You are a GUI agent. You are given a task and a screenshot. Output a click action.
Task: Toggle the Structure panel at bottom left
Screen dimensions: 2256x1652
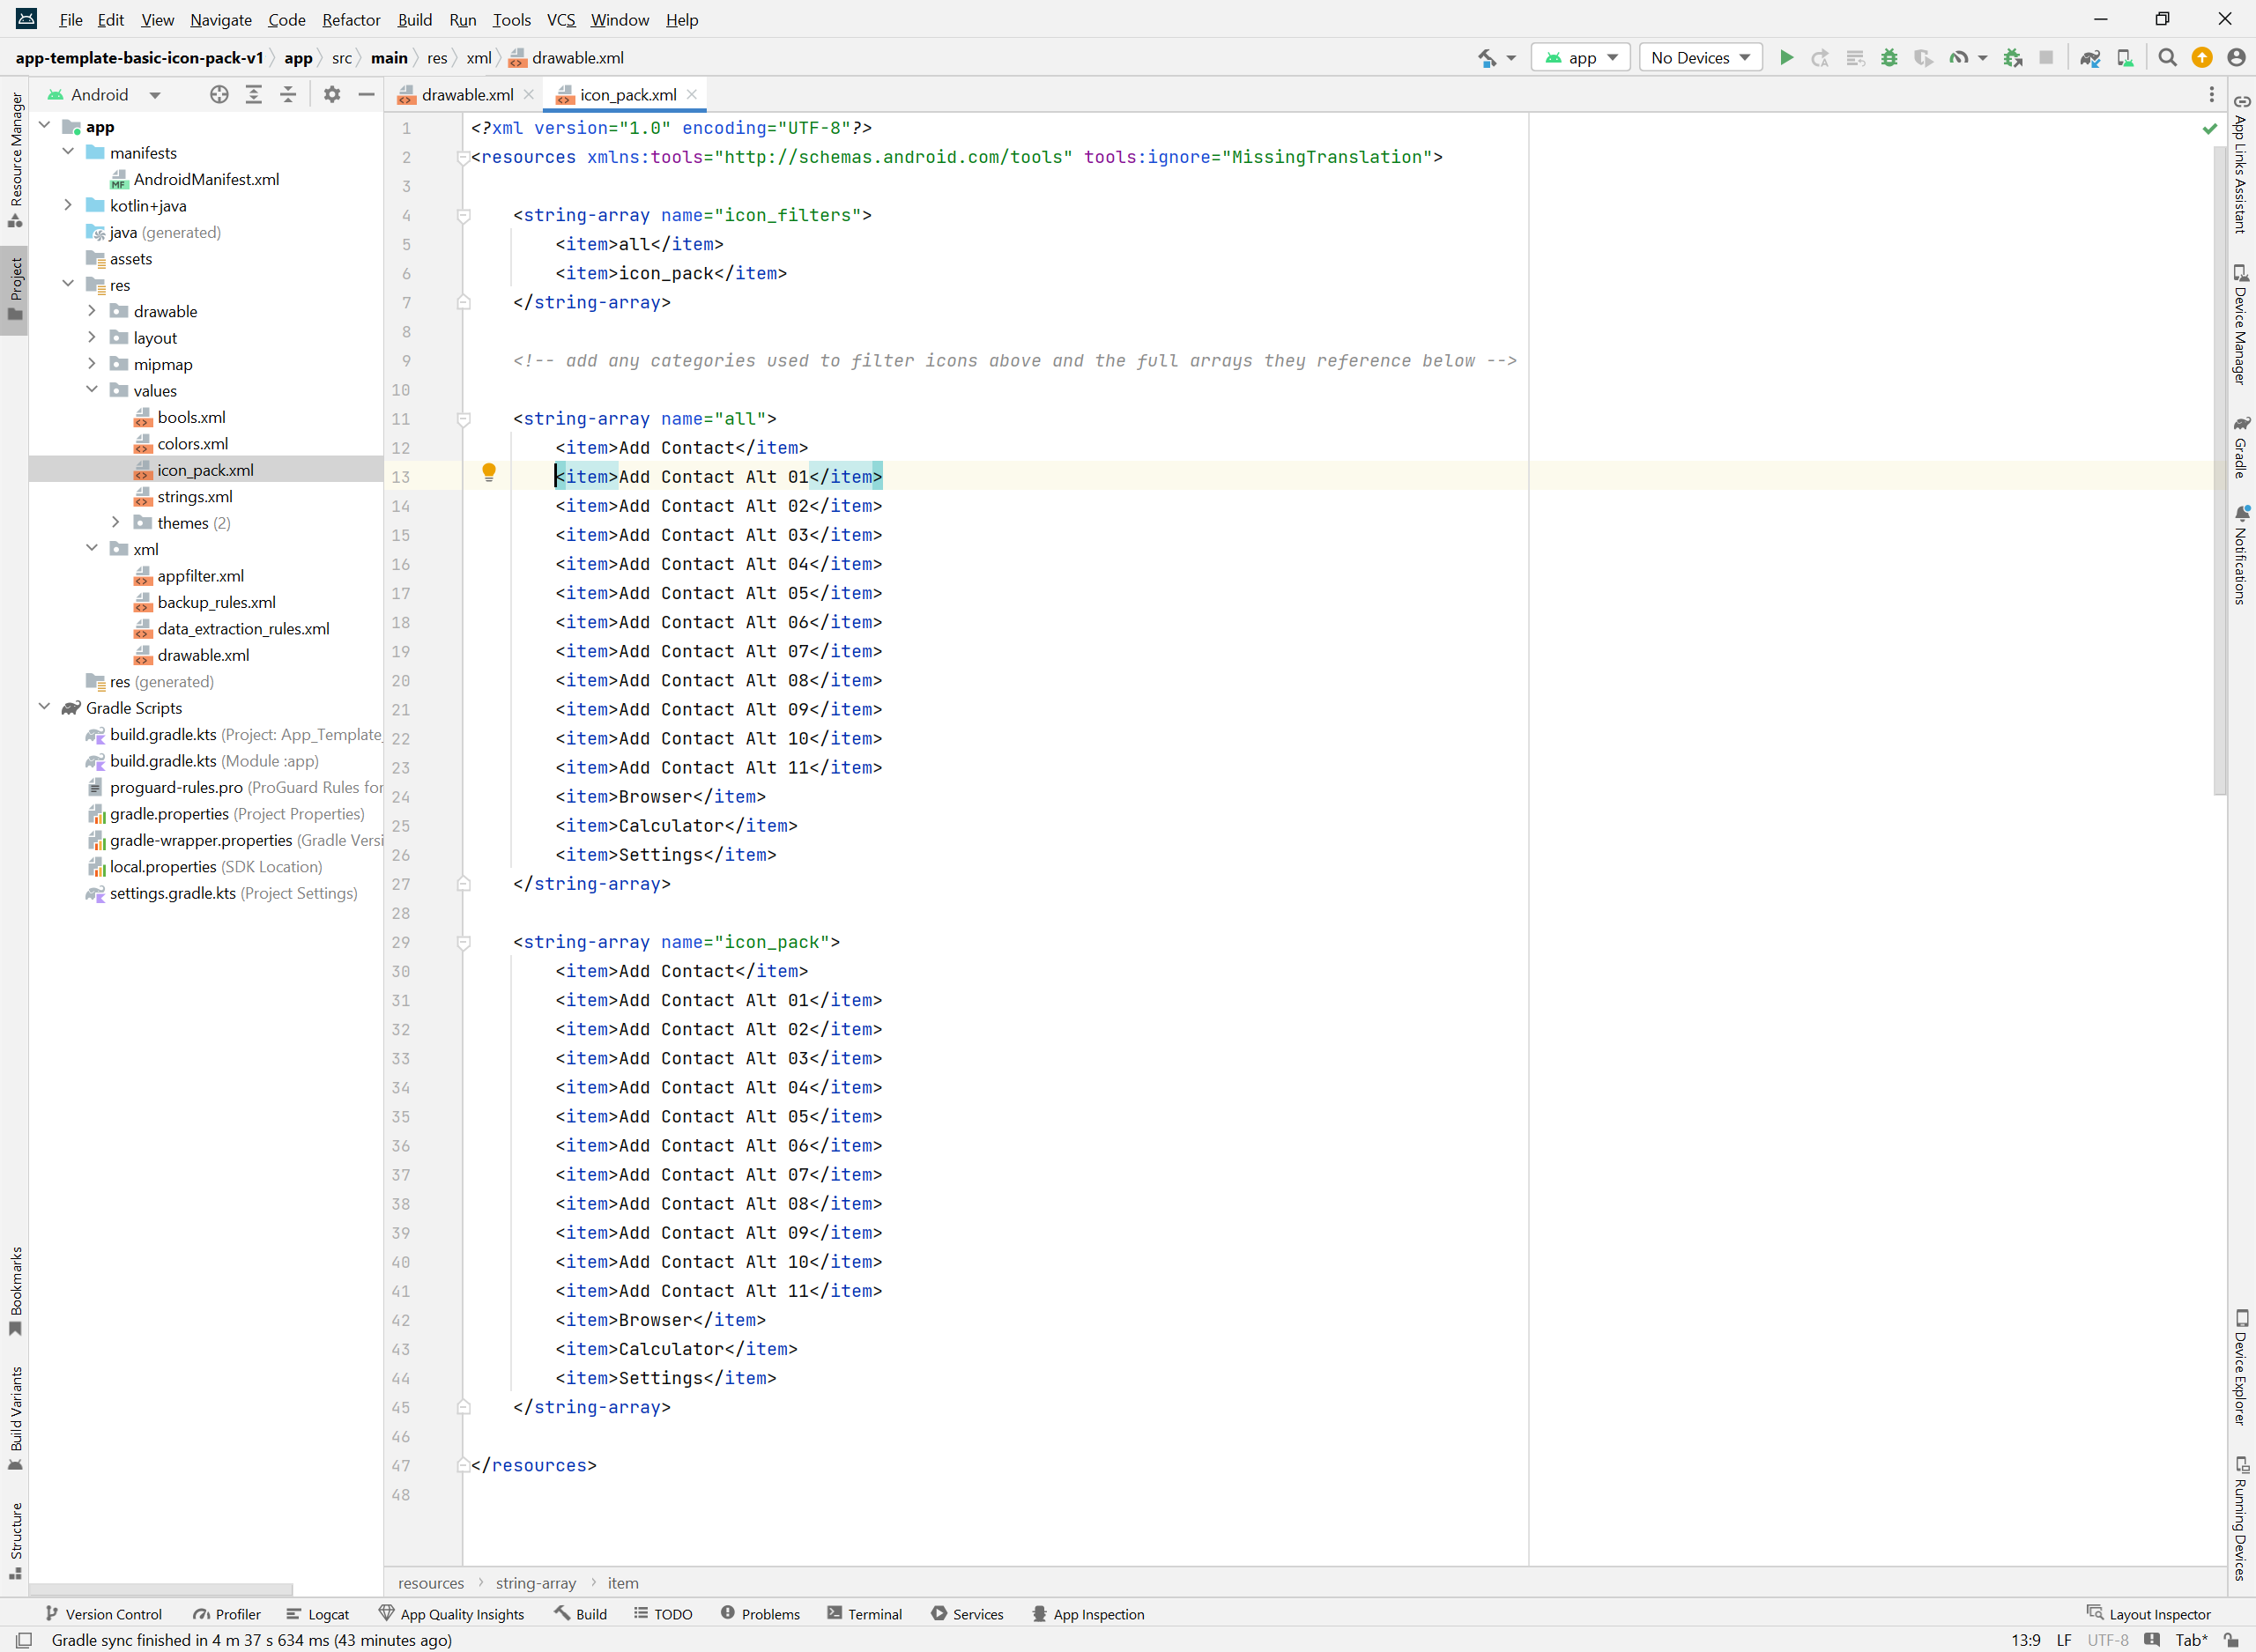pos(18,1542)
